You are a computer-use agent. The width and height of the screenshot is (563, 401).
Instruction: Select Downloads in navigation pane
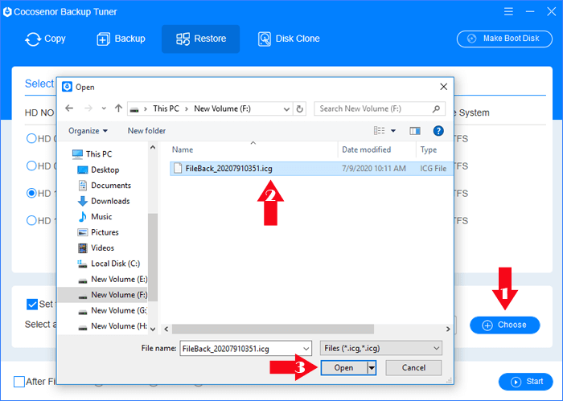click(104, 201)
